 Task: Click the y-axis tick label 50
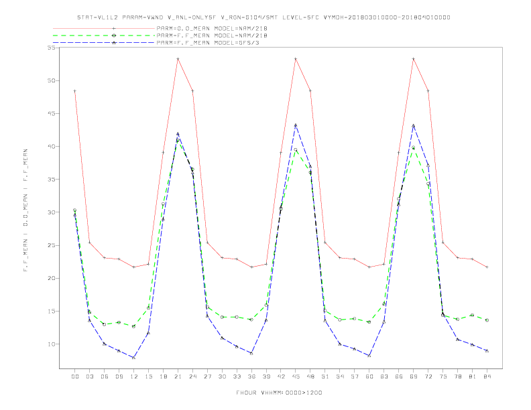(x=52, y=80)
